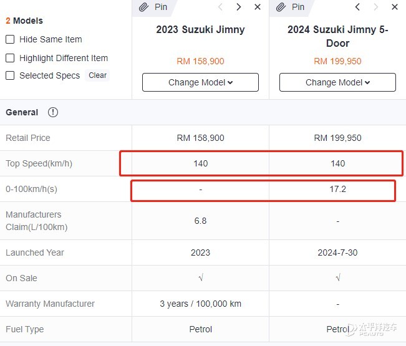Click the paperclip Pin icon for 2024 Jimny 5-Door

[281, 7]
